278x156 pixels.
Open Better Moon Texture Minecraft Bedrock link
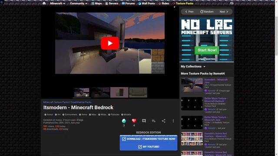tap(215, 100)
